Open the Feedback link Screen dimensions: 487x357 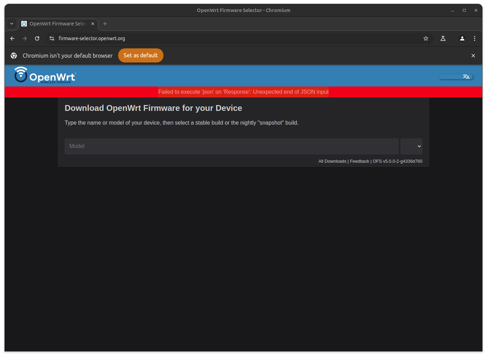tap(360, 161)
